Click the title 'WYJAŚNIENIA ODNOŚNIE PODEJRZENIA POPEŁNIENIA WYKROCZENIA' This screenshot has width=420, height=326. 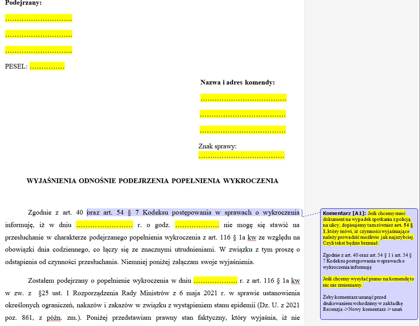(152, 181)
